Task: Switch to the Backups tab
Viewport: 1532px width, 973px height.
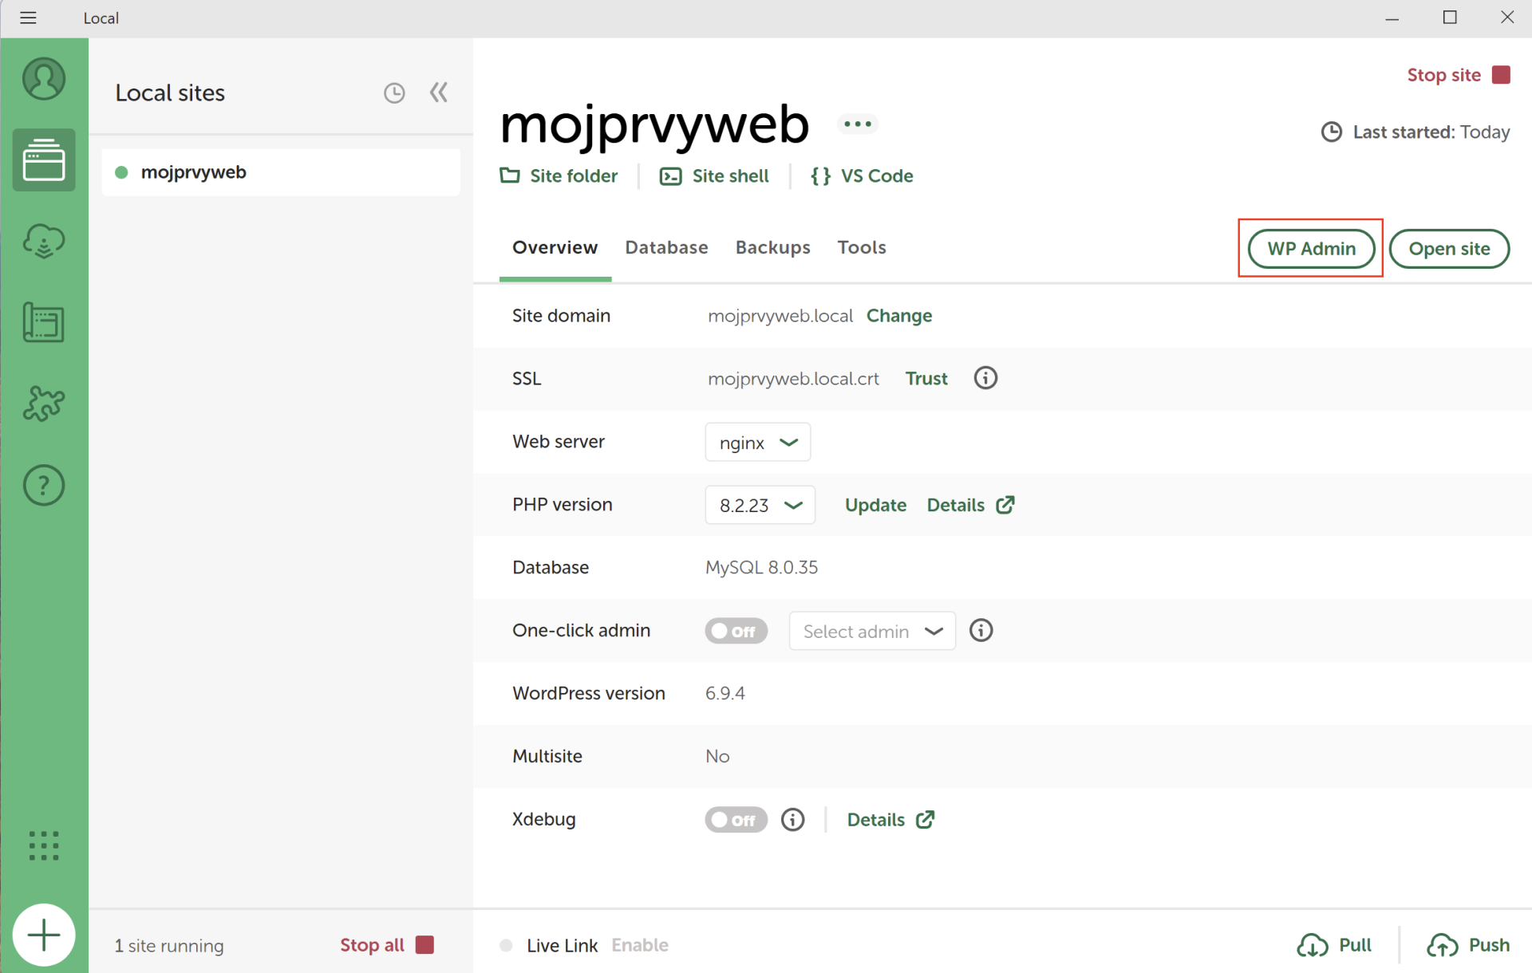Action: [x=772, y=248]
